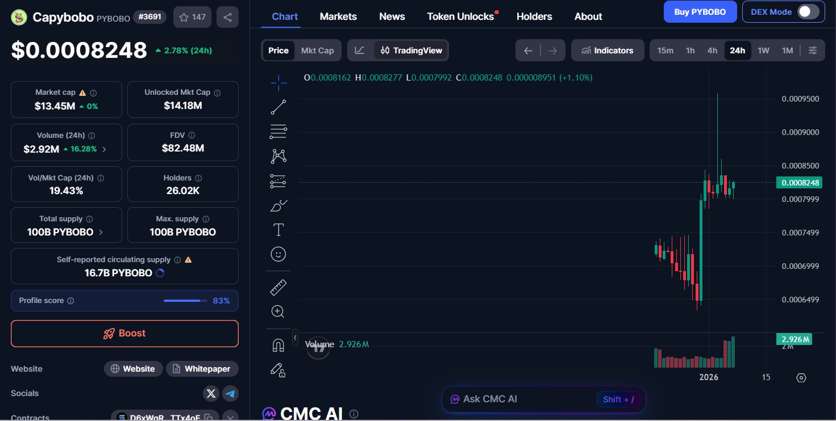Open the project Website link
The height and width of the screenshot is (421, 836).
133,369
